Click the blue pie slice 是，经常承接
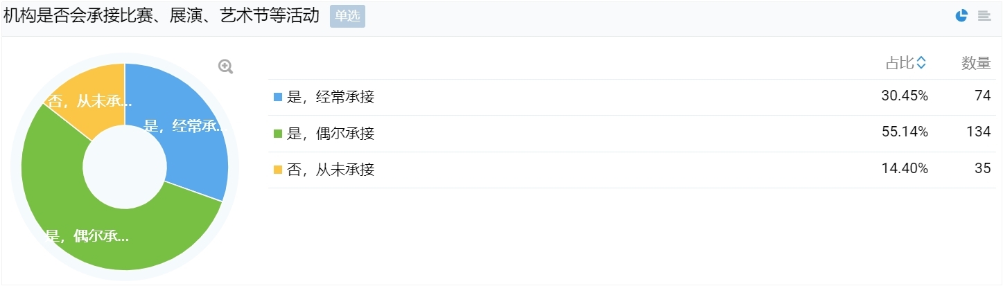 click(187, 132)
